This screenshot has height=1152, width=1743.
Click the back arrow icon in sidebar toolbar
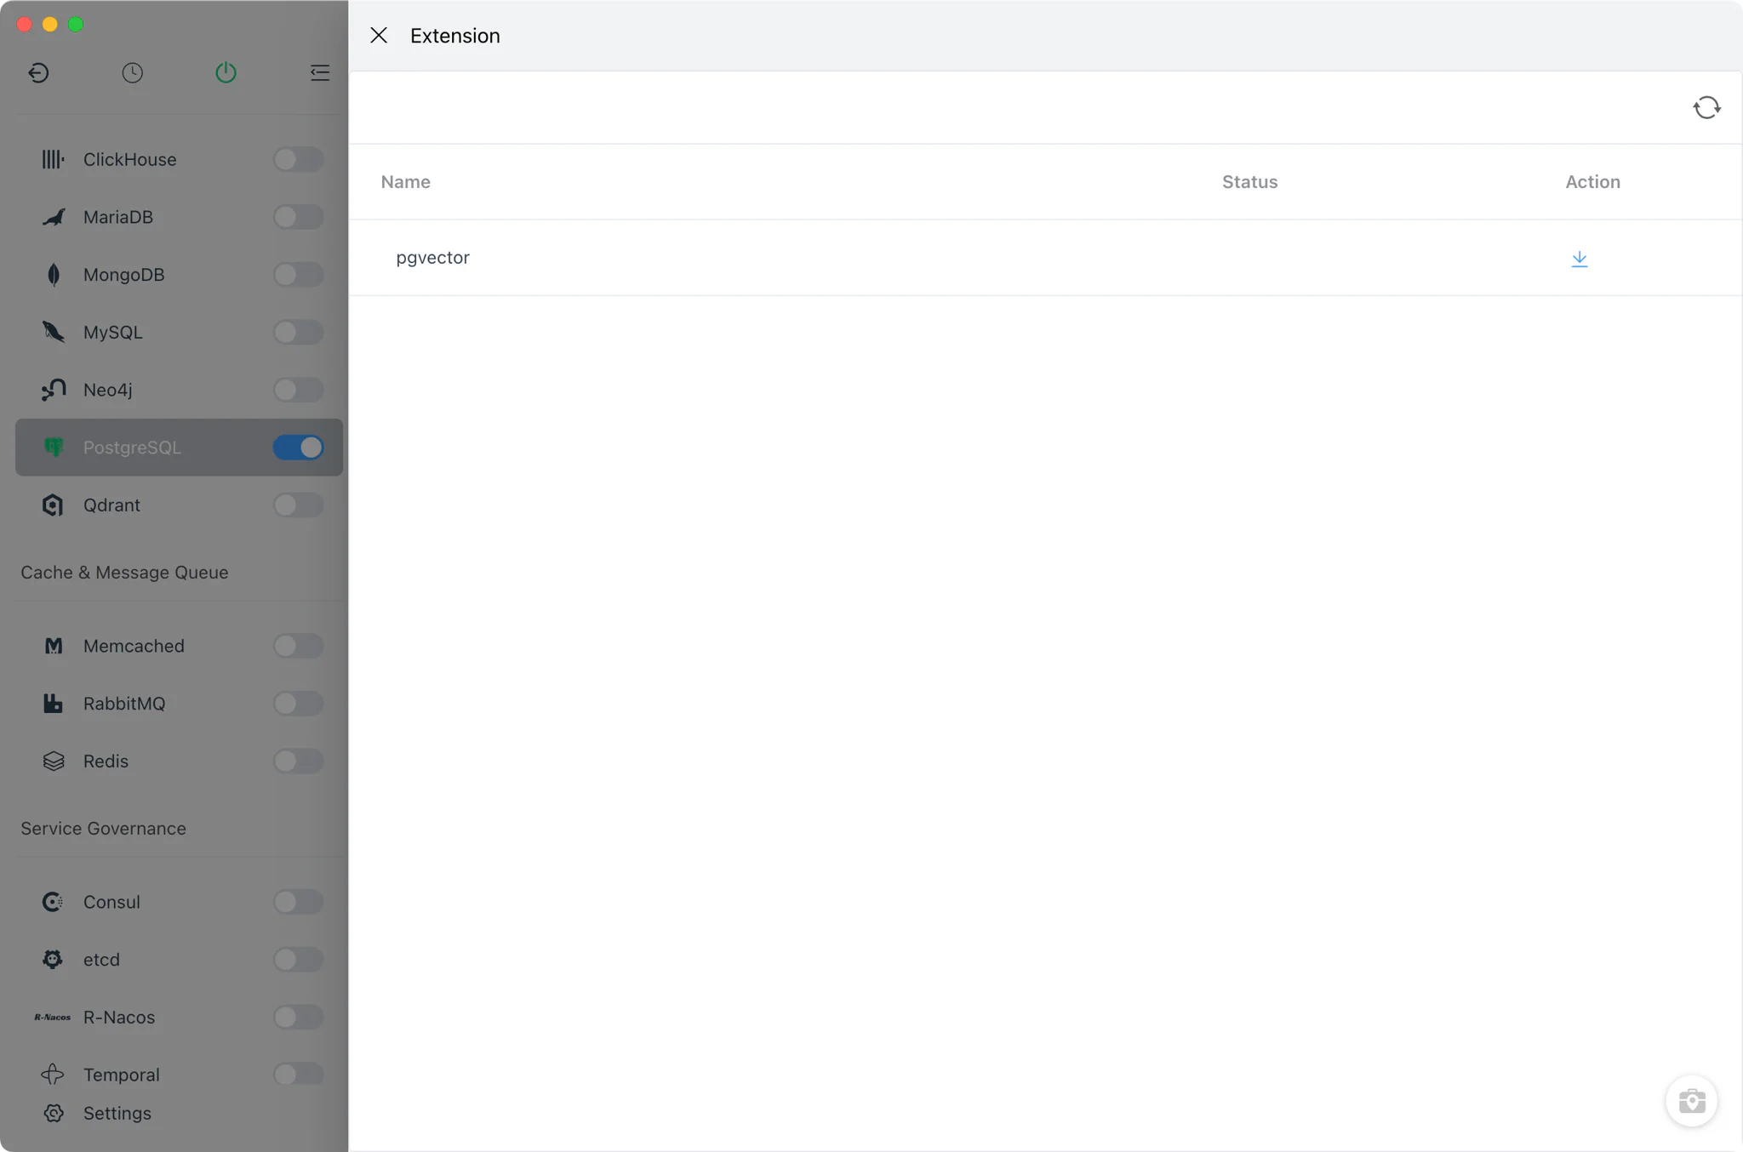38,72
